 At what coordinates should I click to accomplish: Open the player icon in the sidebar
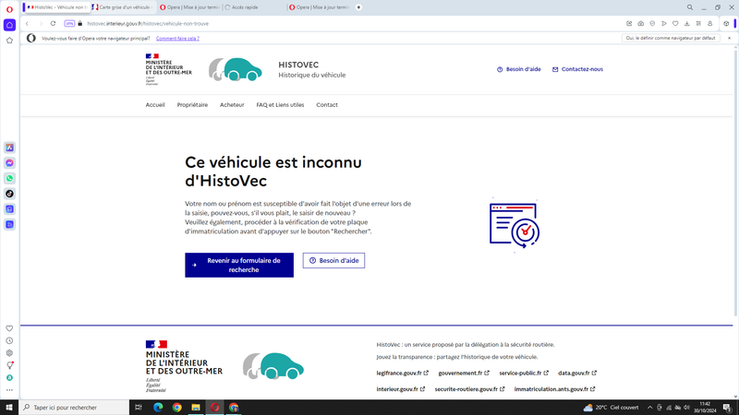pyautogui.click(x=9, y=224)
